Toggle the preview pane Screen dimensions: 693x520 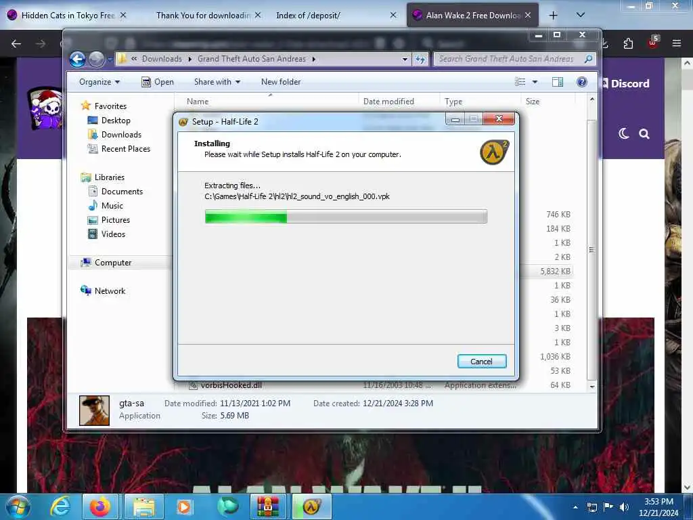pos(558,82)
